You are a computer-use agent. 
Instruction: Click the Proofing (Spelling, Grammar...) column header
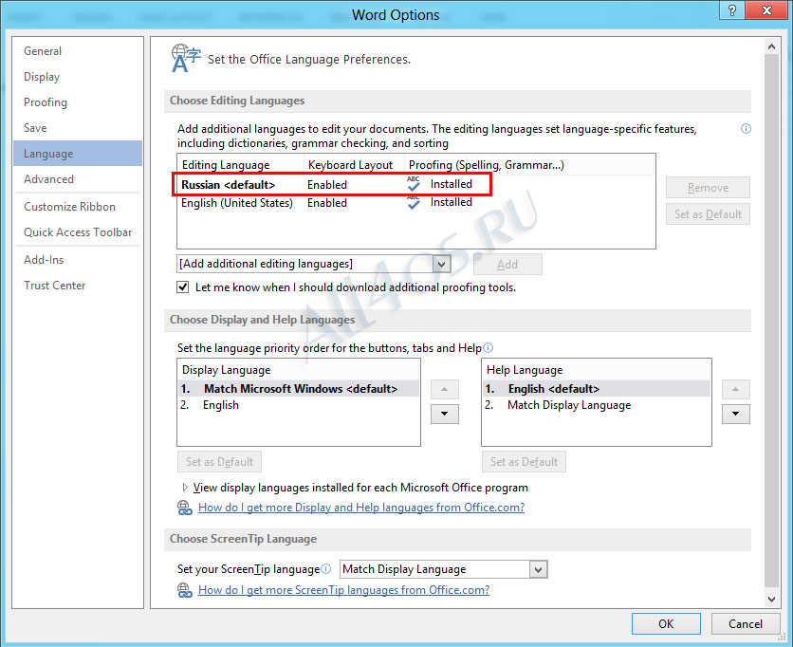[x=529, y=165]
